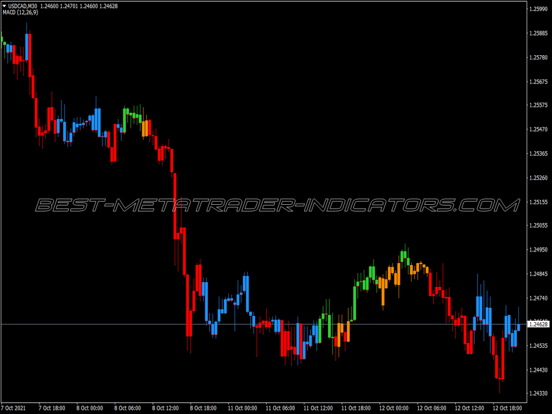The height and width of the screenshot is (414, 552).
Task: Select the 8 Oct 06:00 time axis label
Action: pyautogui.click(x=128, y=408)
